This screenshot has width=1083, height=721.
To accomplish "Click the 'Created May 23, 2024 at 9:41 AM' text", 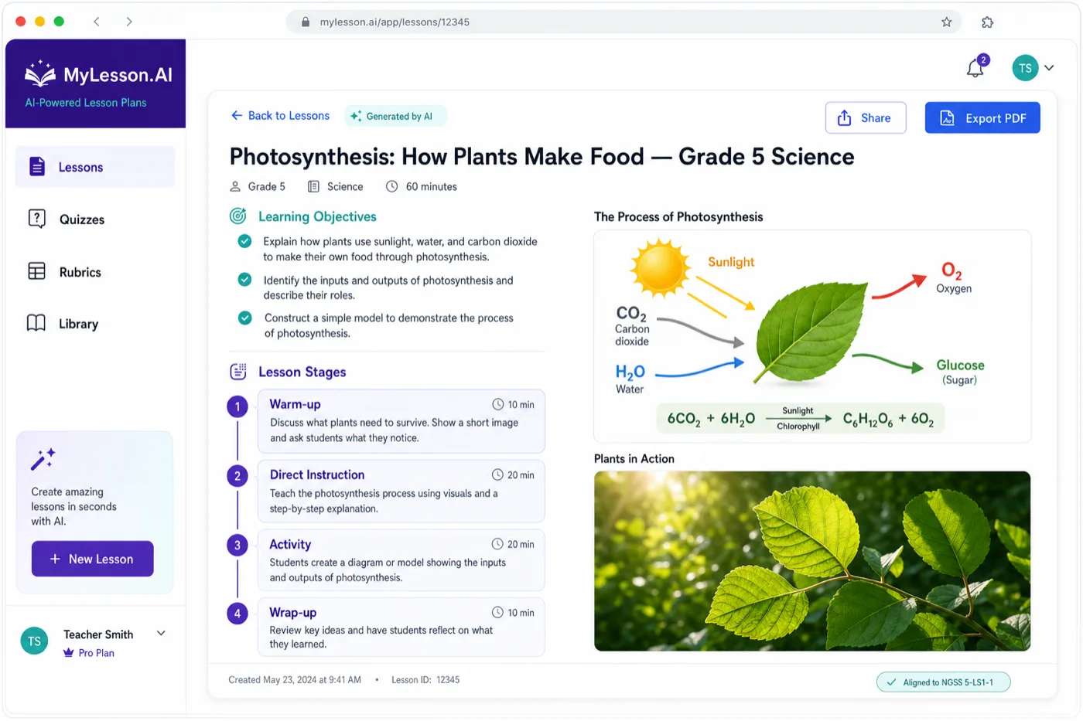I will pyautogui.click(x=295, y=680).
